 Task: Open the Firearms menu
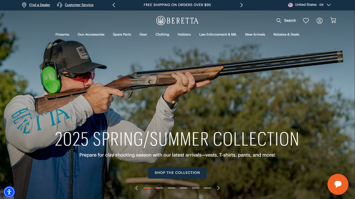click(x=62, y=34)
